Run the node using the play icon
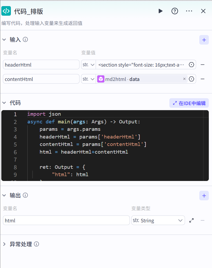This screenshot has height=268, width=212. [x=160, y=11]
